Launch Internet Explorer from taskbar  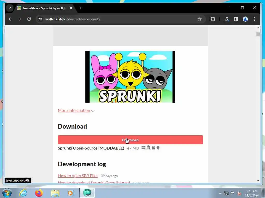click(x=23, y=193)
